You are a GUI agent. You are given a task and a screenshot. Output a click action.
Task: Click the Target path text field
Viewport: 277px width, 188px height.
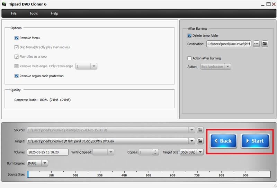pos(108,141)
